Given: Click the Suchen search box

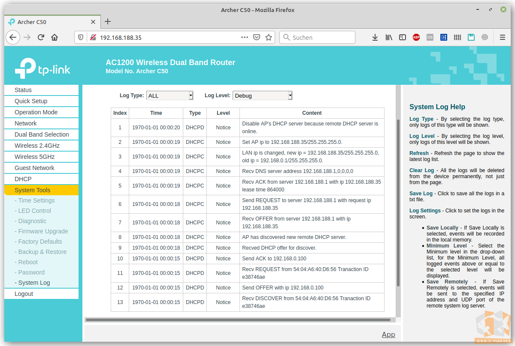Looking at the screenshot, I should click(x=318, y=37).
